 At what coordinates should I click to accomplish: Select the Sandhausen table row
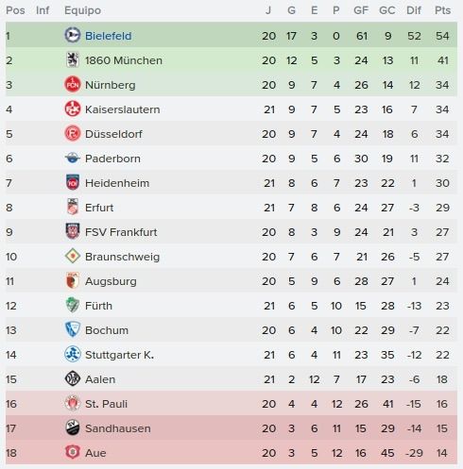[231, 428]
